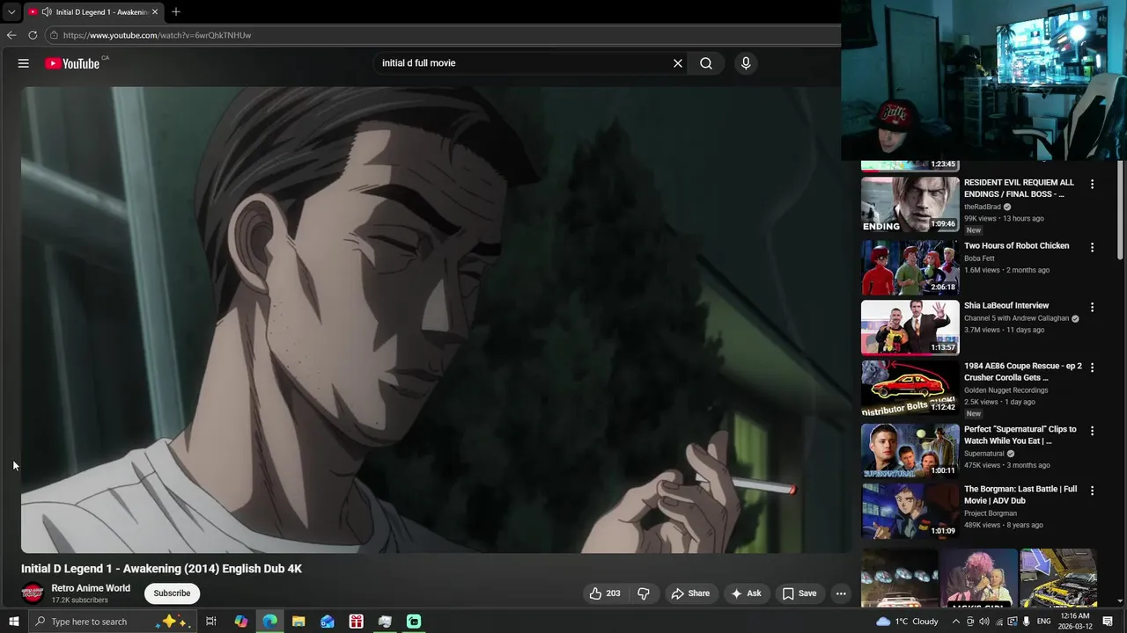Click the browser address bar URL
Screen dimensions: 1127x633
tap(157, 35)
